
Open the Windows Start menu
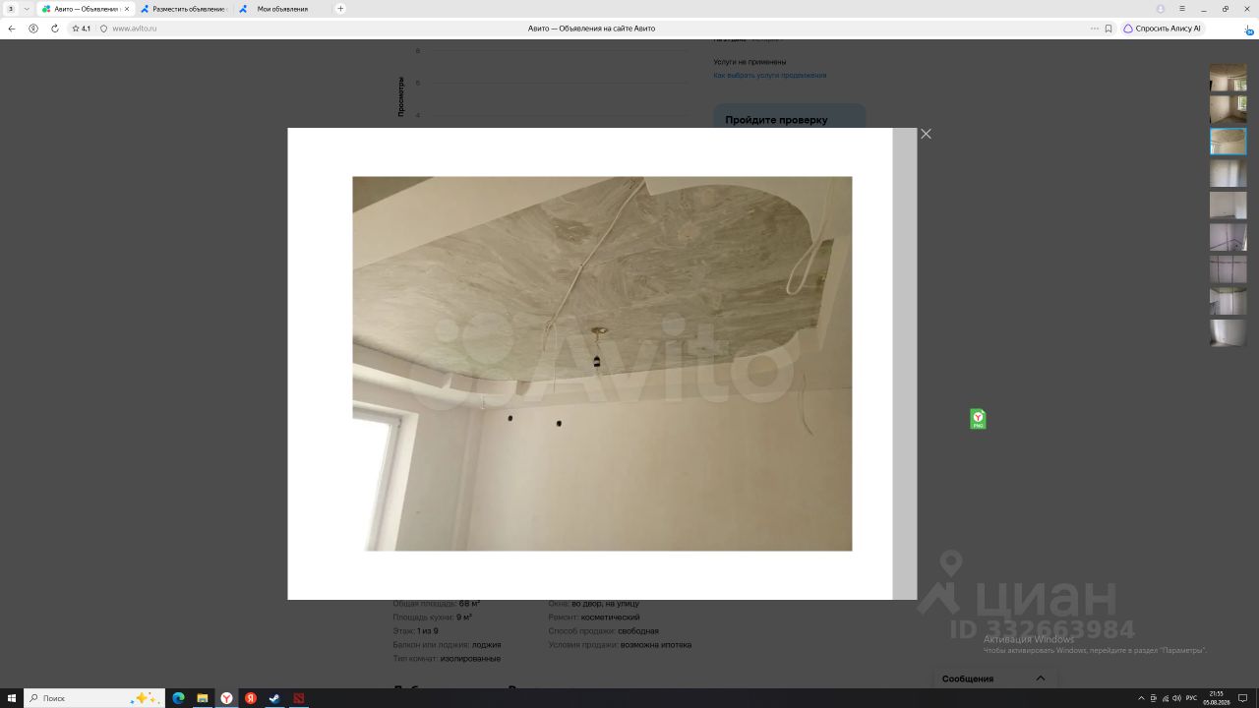[x=12, y=698]
